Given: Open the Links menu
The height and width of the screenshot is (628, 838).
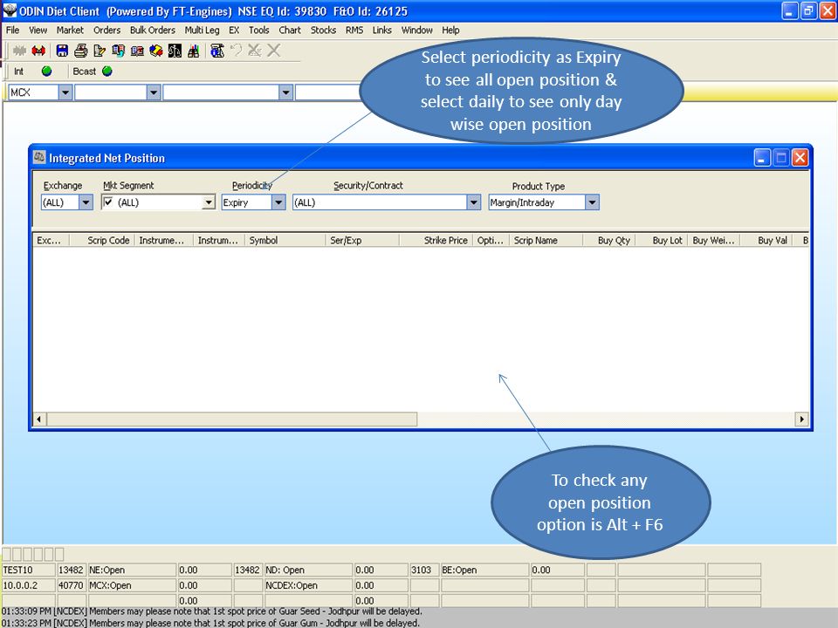Looking at the screenshot, I should pos(382,30).
